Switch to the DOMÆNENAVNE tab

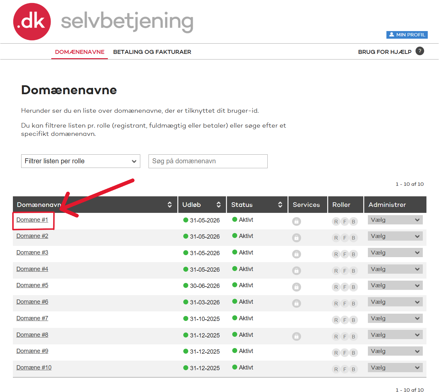80,52
